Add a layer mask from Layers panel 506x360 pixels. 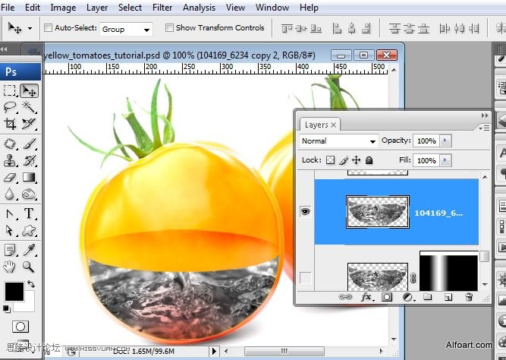coord(387,298)
